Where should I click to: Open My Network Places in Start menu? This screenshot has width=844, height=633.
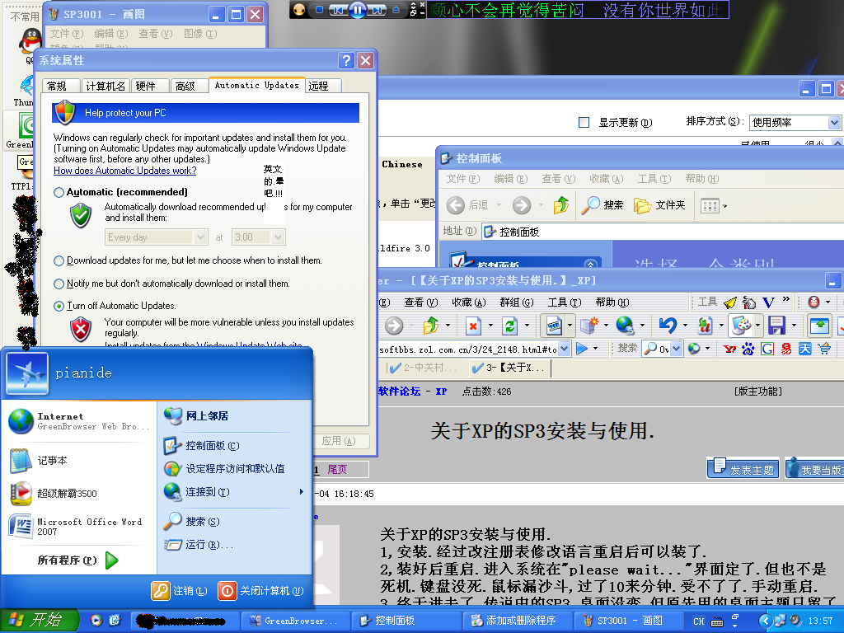click(x=207, y=415)
